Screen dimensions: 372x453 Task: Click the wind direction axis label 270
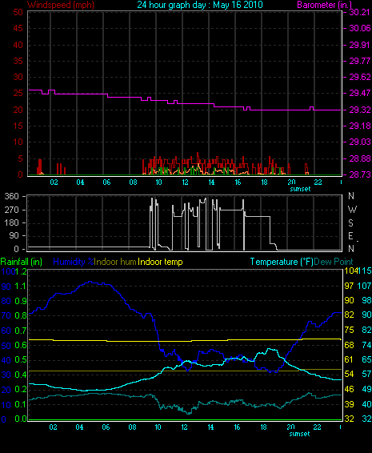tap(11, 210)
